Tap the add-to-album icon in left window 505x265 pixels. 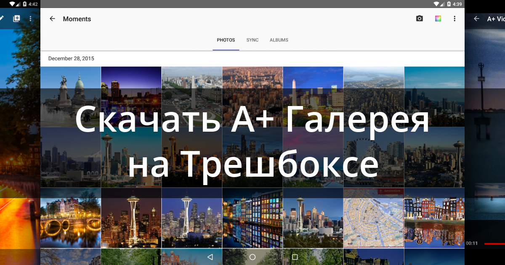tap(16, 19)
